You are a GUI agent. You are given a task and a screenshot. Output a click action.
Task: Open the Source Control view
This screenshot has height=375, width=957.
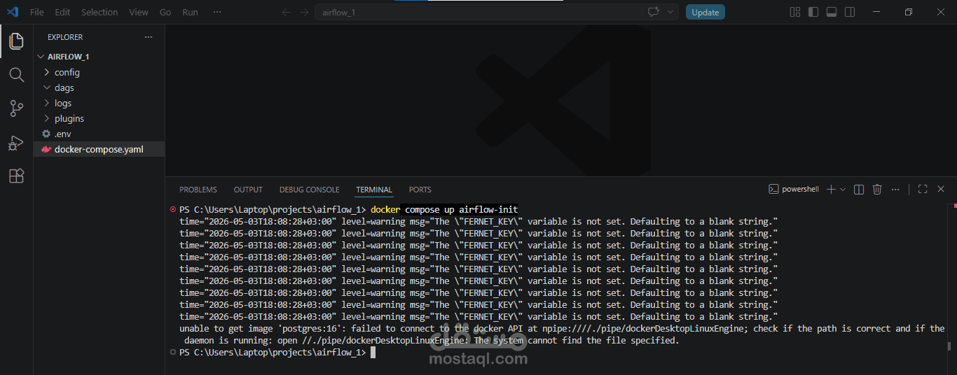point(16,108)
